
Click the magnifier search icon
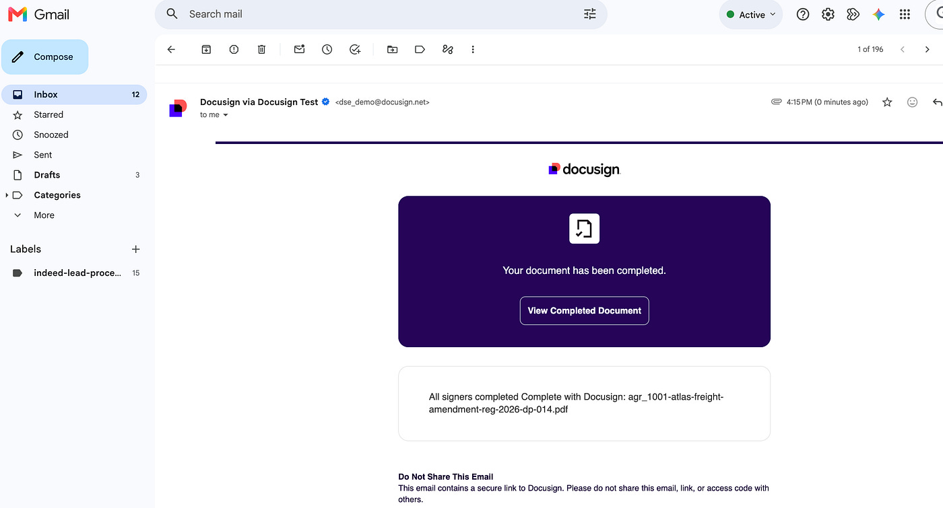[172, 14]
